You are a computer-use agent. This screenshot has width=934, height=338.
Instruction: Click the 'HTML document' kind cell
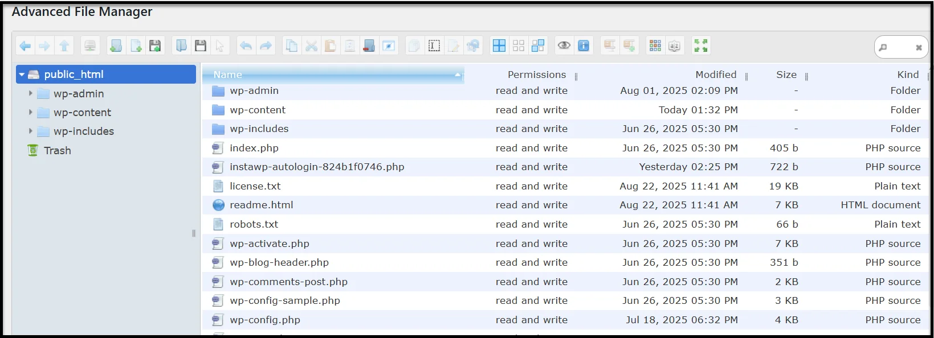(880, 205)
